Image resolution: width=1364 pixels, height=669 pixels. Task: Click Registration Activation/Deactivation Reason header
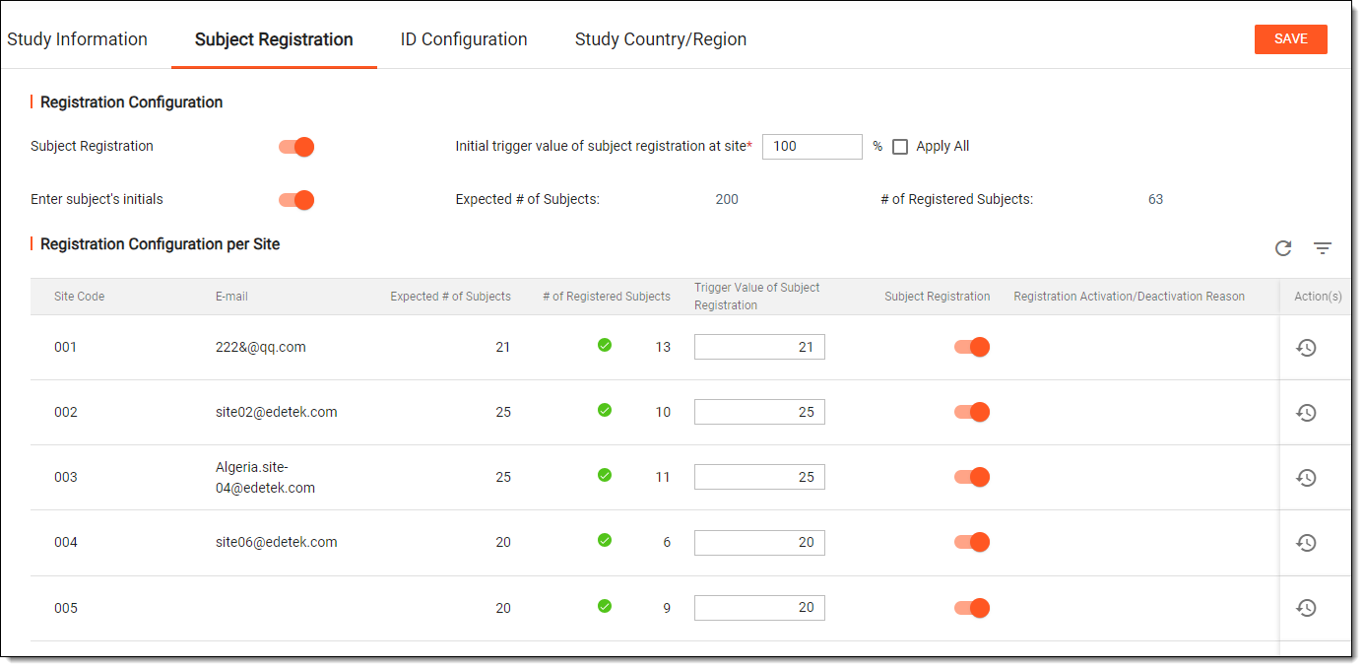tap(1129, 297)
